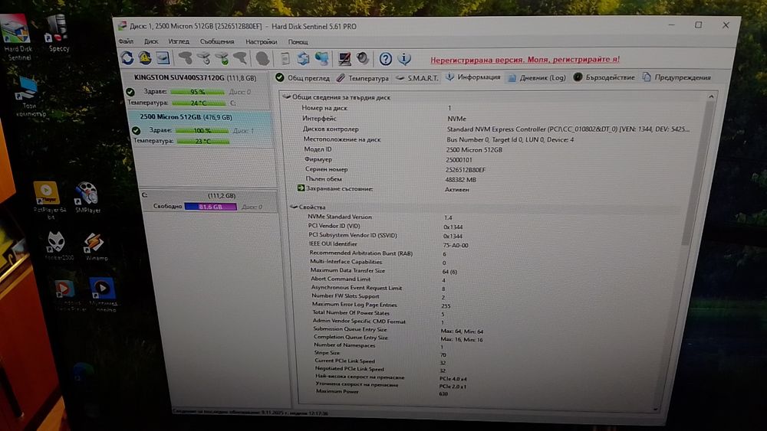Click the stethoscope icon with green check
Screen dimensions: 767x431
[222, 59]
